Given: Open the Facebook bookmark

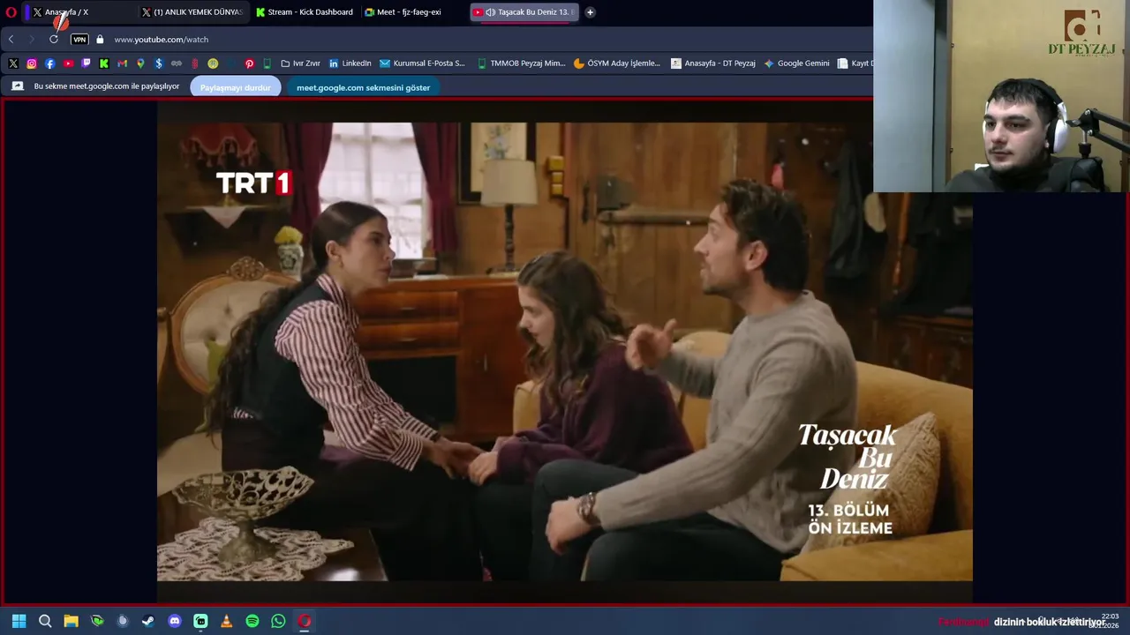Looking at the screenshot, I should point(49,63).
